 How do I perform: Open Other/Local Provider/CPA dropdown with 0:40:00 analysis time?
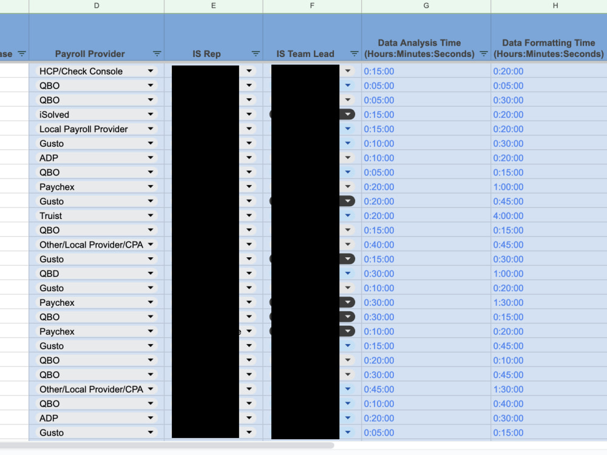point(151,244)
